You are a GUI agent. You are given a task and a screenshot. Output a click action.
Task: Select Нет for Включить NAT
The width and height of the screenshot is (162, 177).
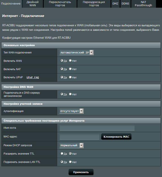pos(70,69)
